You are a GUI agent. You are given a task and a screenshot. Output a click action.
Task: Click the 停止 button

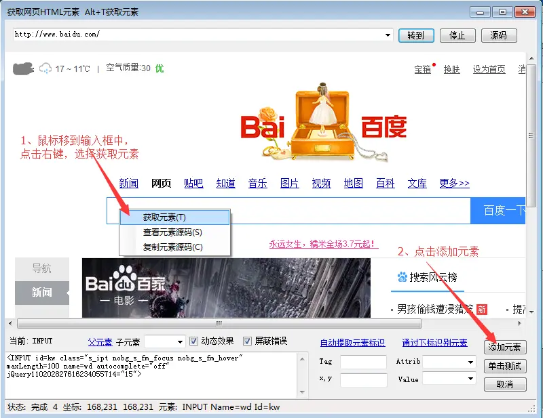tap(457, 35)
